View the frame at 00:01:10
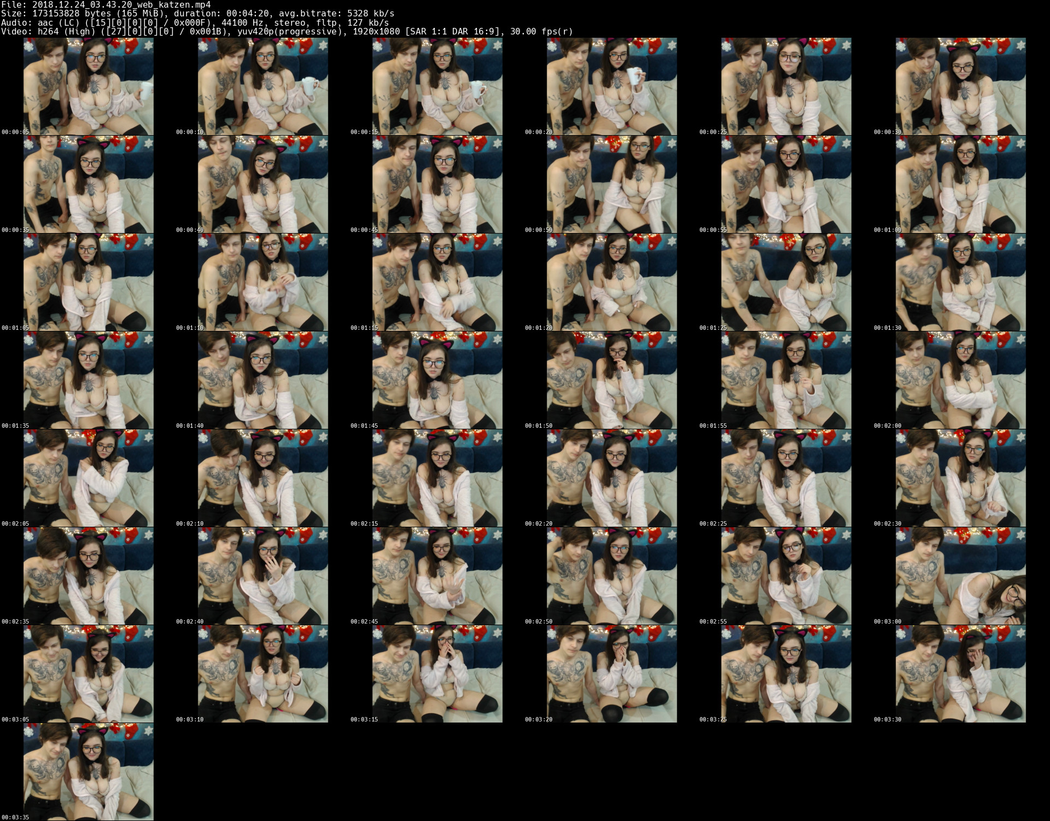This screenshot has height=821, width=1050. (263, 282)
